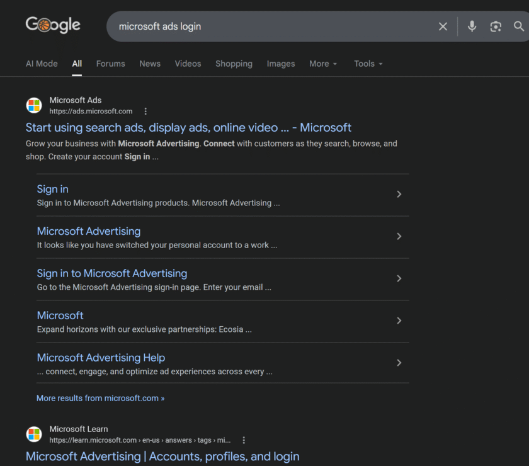Image resolution: width=529 pixels, height=466 pixels.
Task: Click the magnifier search button
Action: (x=519, y=26)
